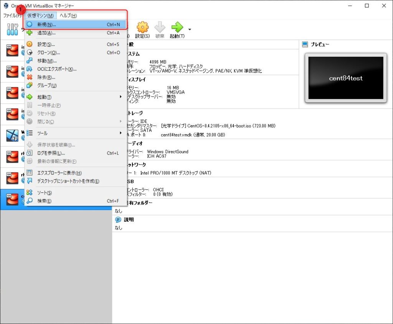The height and width of the screenshot is (324, 393).
Task: Click Intel PRO/1000 MT デスクトップ (NAT) adapter
Action: coord(175,173)
